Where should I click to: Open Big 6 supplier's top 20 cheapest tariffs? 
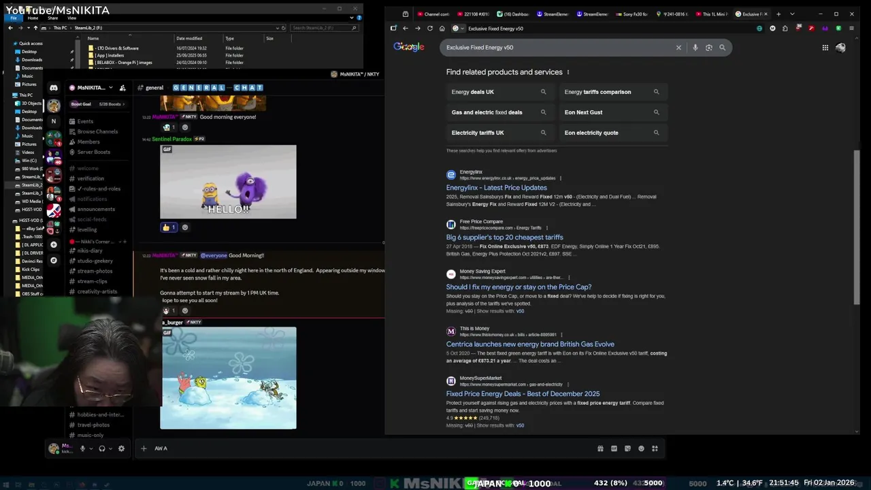coord(504,238)
